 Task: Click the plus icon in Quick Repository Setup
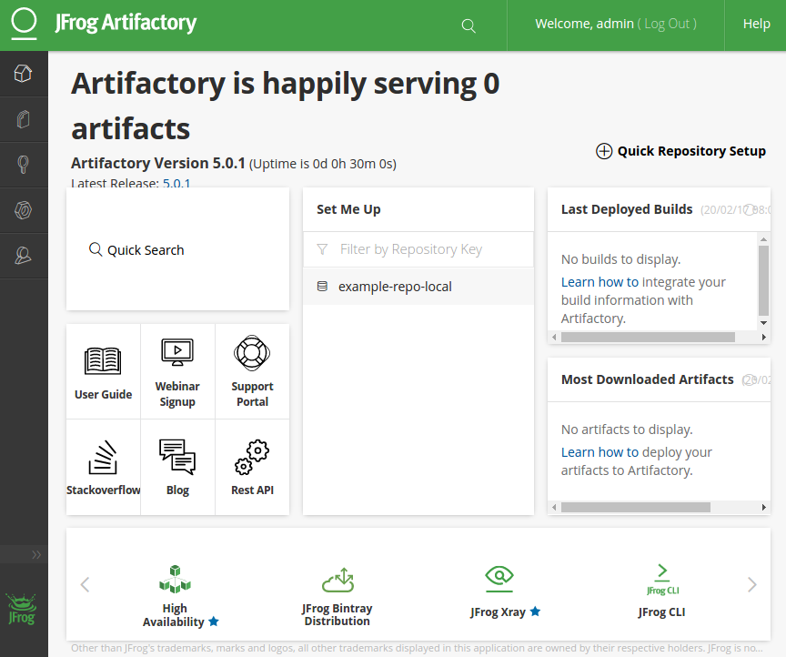[x=603, y=151]
